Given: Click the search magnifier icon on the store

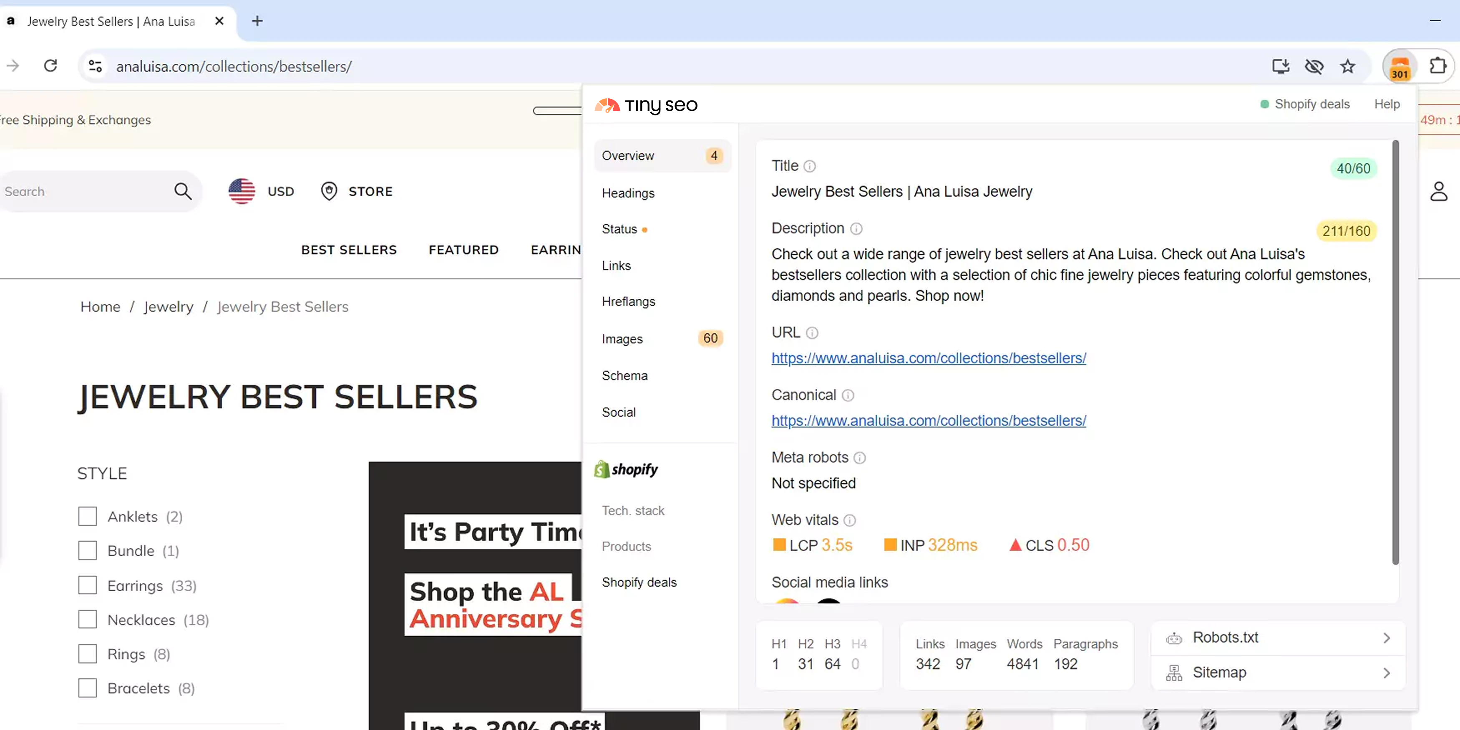Looking at the screenshot, I should coord(183,191).
